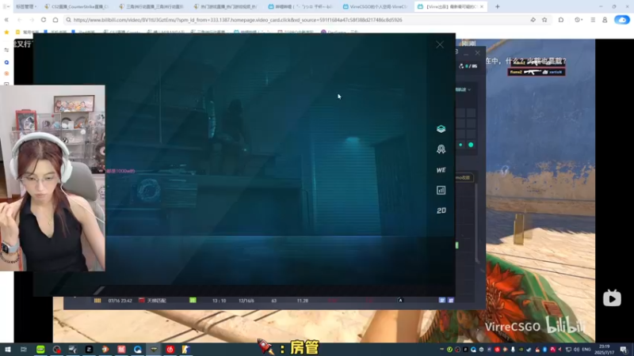Bookmark this page with the star icon
Screen dimensions: 634x356
544,20
